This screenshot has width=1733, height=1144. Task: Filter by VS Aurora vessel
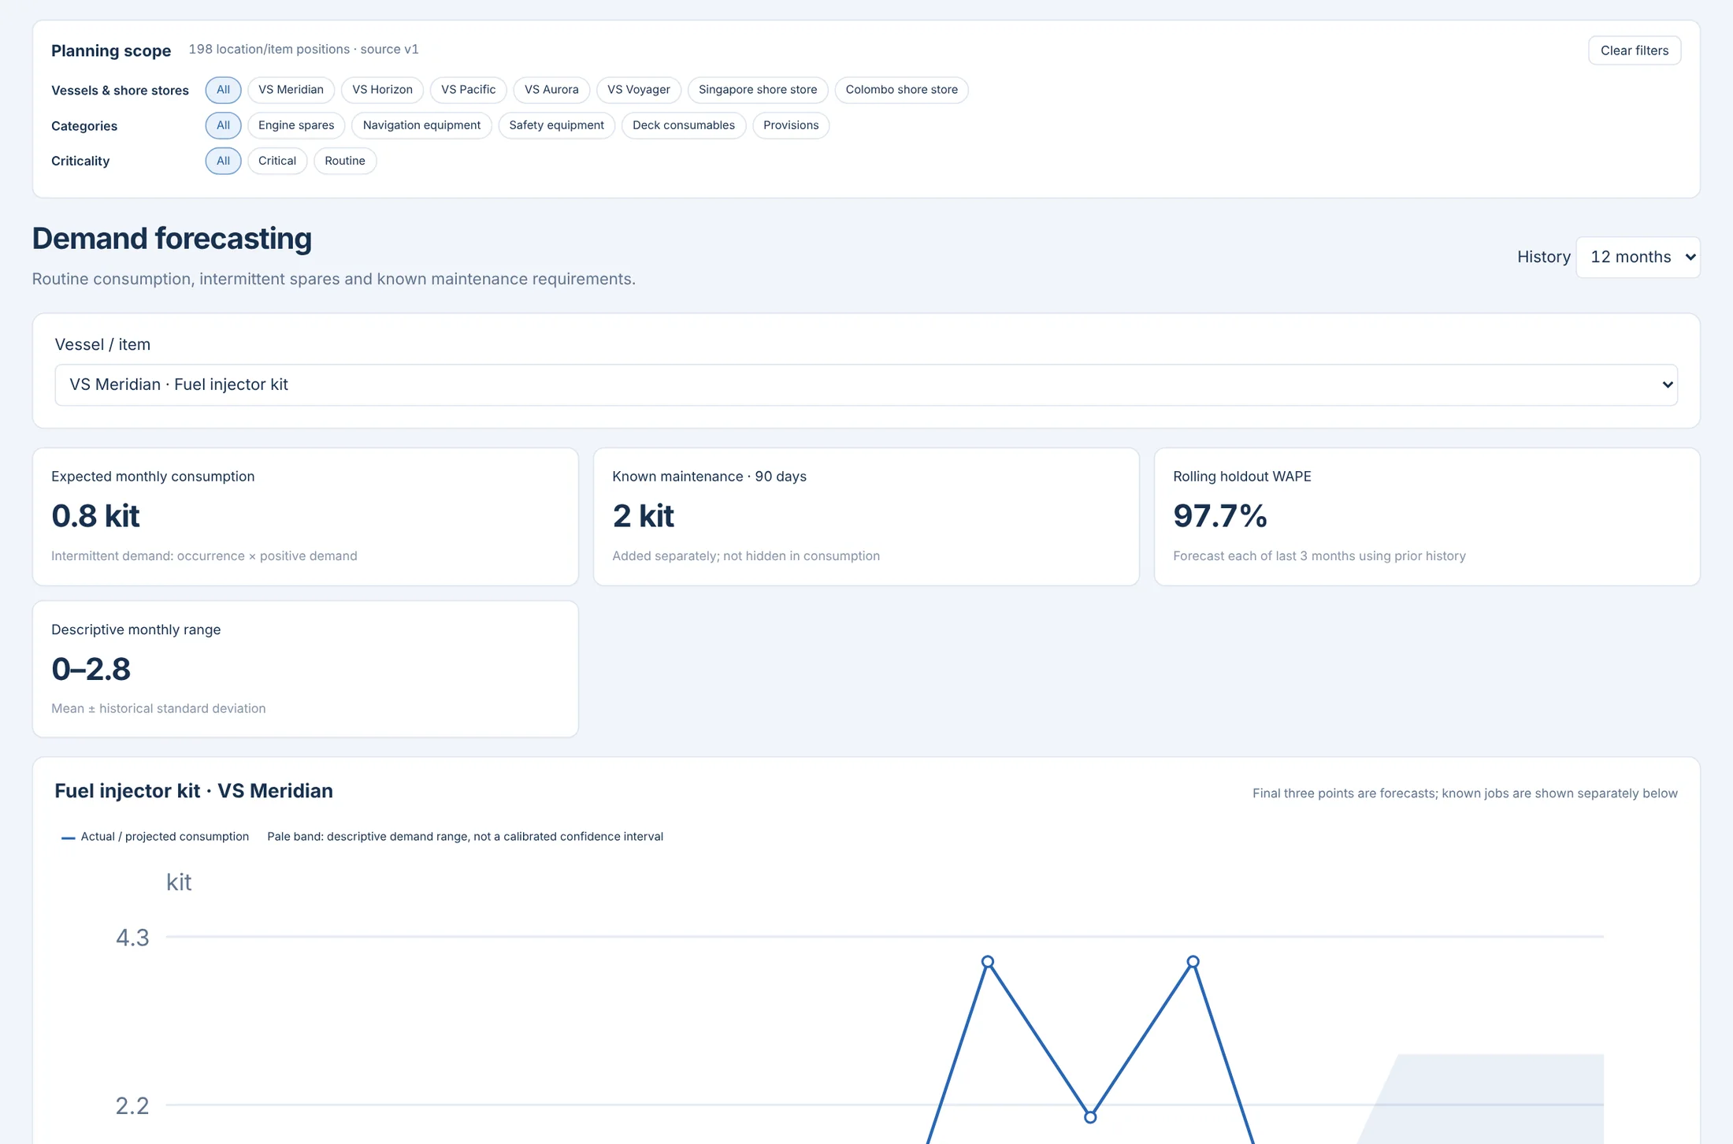pos(551,90)
